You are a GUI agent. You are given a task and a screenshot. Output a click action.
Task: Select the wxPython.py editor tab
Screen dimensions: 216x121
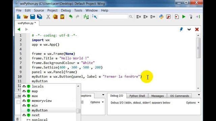[27, 23]
